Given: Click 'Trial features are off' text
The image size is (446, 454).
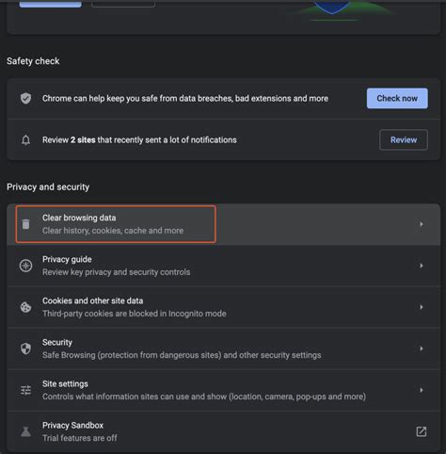Looking at the screenshot, I should coord(80,438).
